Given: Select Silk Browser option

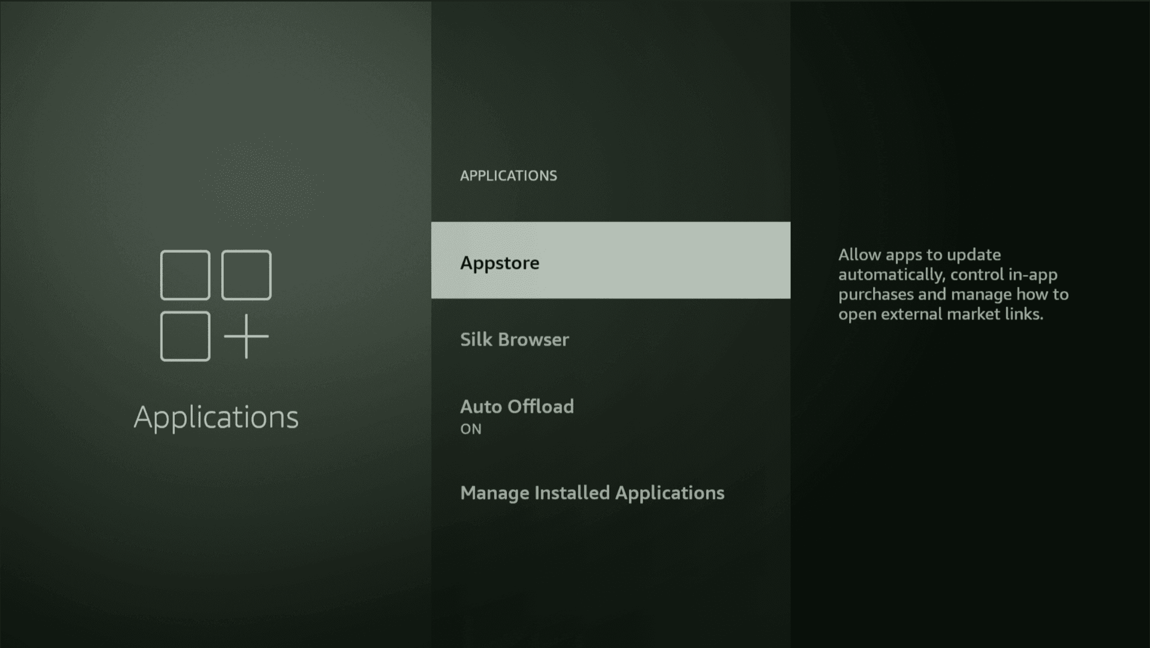Looking at the screenshot, I should click(514, 340).
